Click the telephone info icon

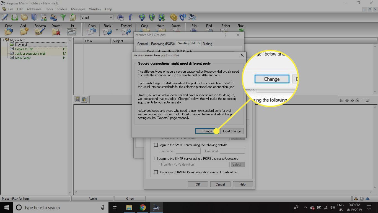tap(183, 17)
